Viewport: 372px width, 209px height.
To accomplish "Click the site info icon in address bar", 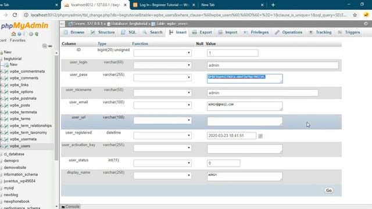I will 26,15.
